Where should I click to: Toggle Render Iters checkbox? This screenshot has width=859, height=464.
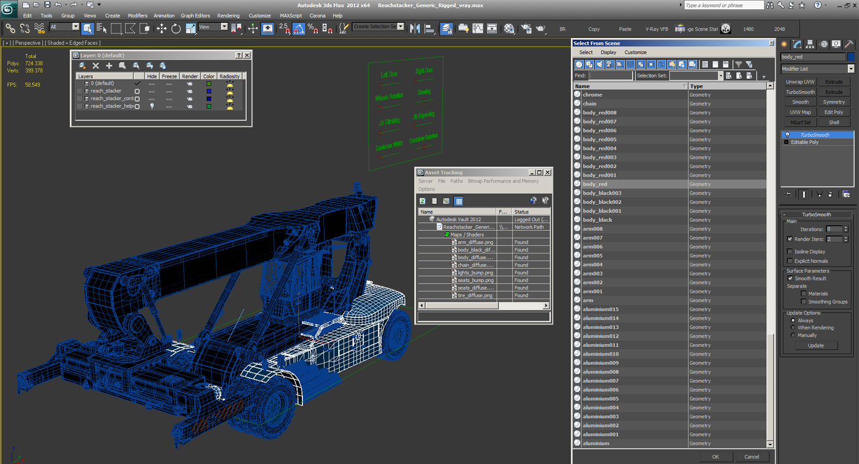coord(789,239)
